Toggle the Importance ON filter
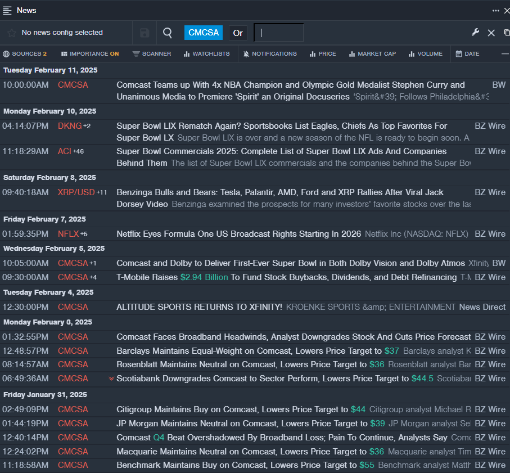This screenshot has width=510, height=473. (90, 54)
